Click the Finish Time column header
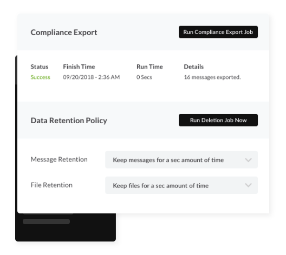Viewport: 286px width, 255px height. pyautogui.click(x=79, y=67)
